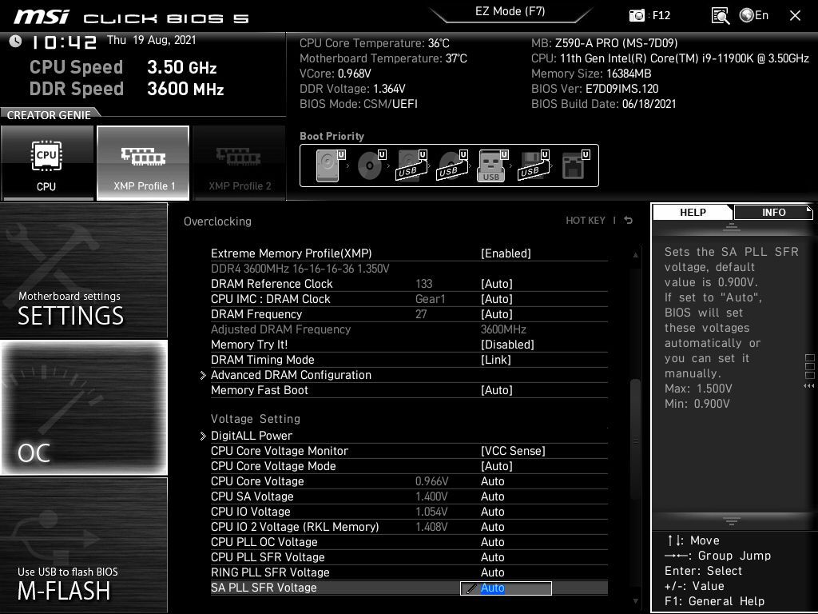Image resolution: width=818 pixels, height=614 pixels.
Task: Edit CPU PLL OC Voltage value
Action: pyautogui.click(x=492, y=541)
